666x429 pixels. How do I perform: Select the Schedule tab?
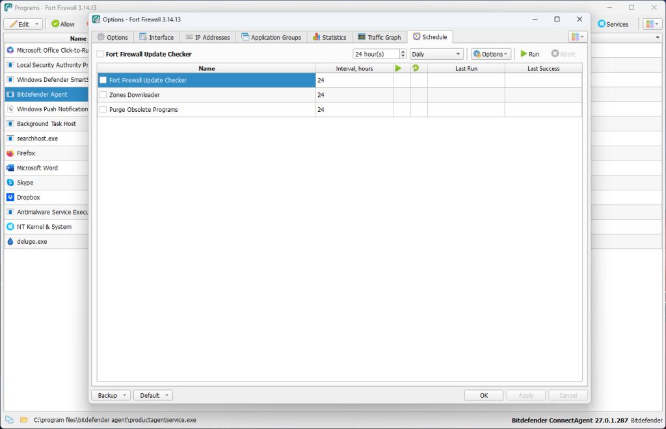430,37
